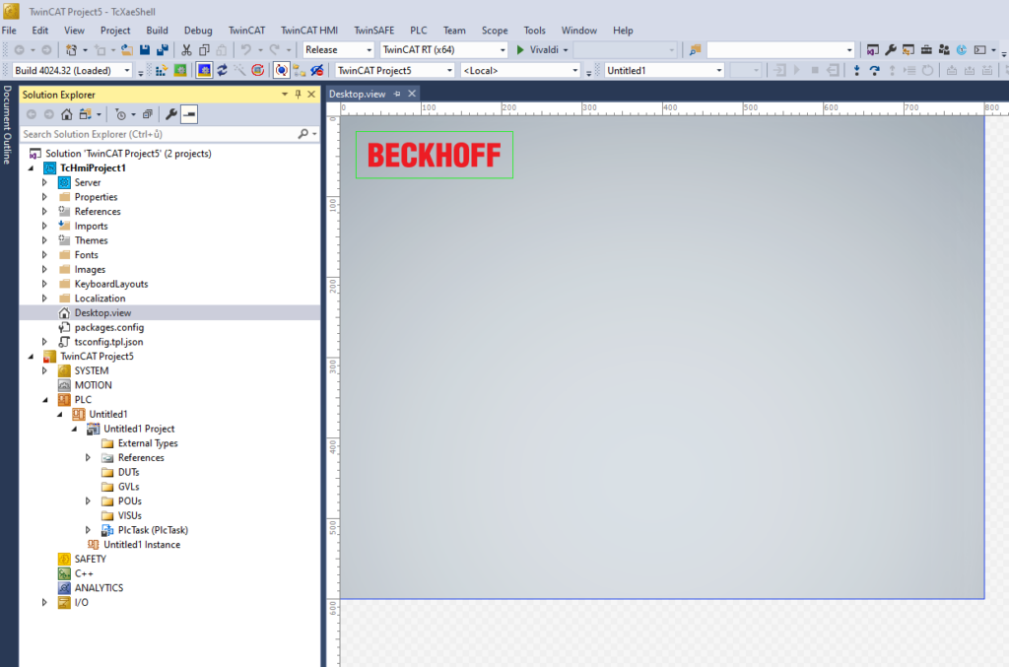Select Untitled1 Instance in the tree
1009x667 pixels.
coord(142,545)
